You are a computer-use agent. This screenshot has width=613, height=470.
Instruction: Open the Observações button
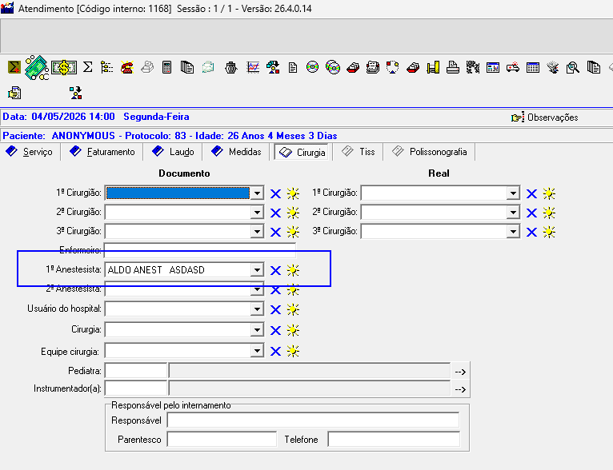[x=545, y=117]
